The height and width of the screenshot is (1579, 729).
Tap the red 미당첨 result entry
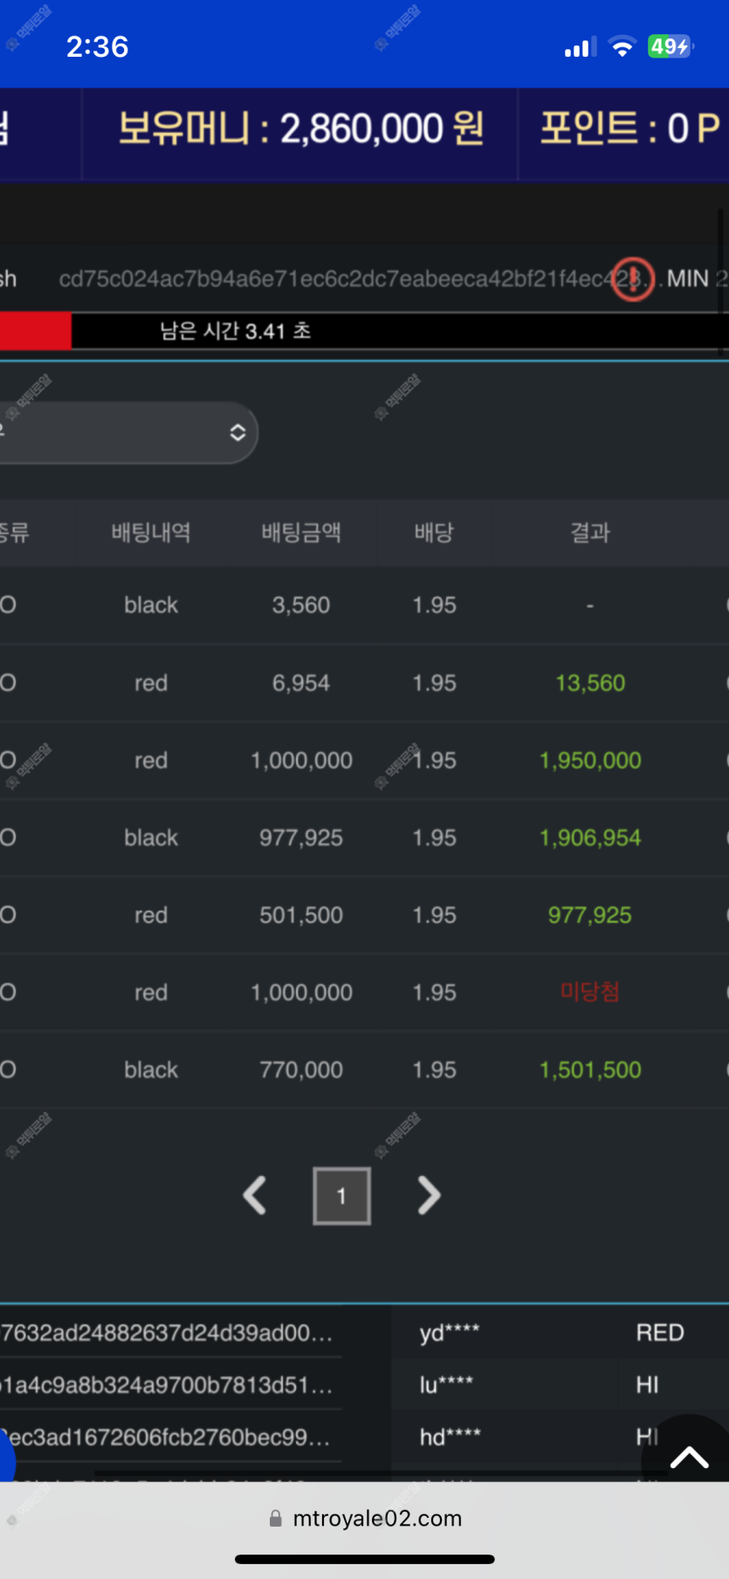[x=589, y=992]
